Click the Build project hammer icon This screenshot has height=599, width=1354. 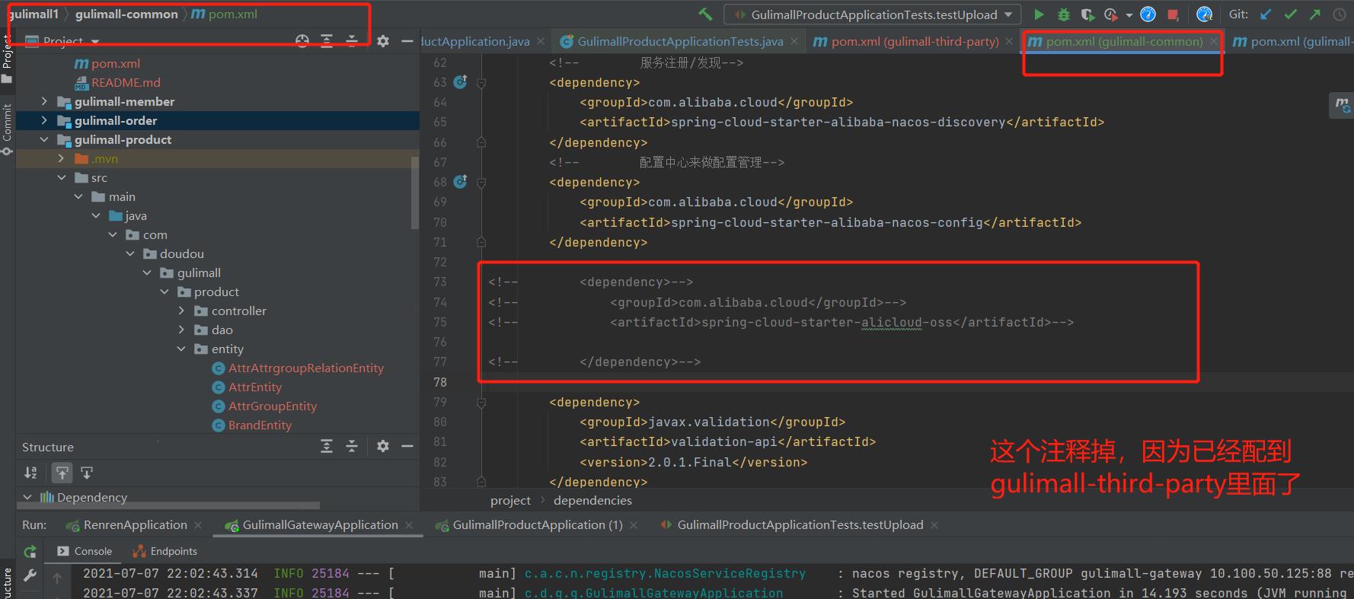coord(705,14)
